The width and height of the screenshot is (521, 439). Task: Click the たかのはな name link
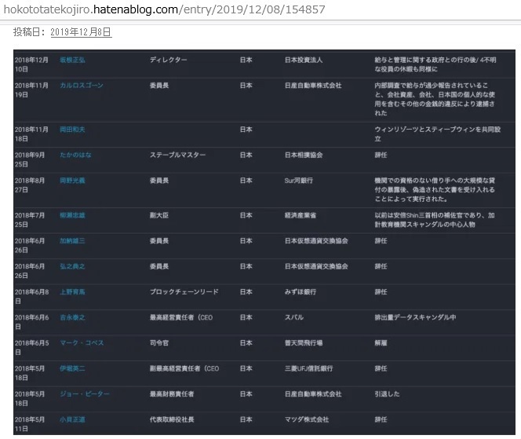pos(75,155)
